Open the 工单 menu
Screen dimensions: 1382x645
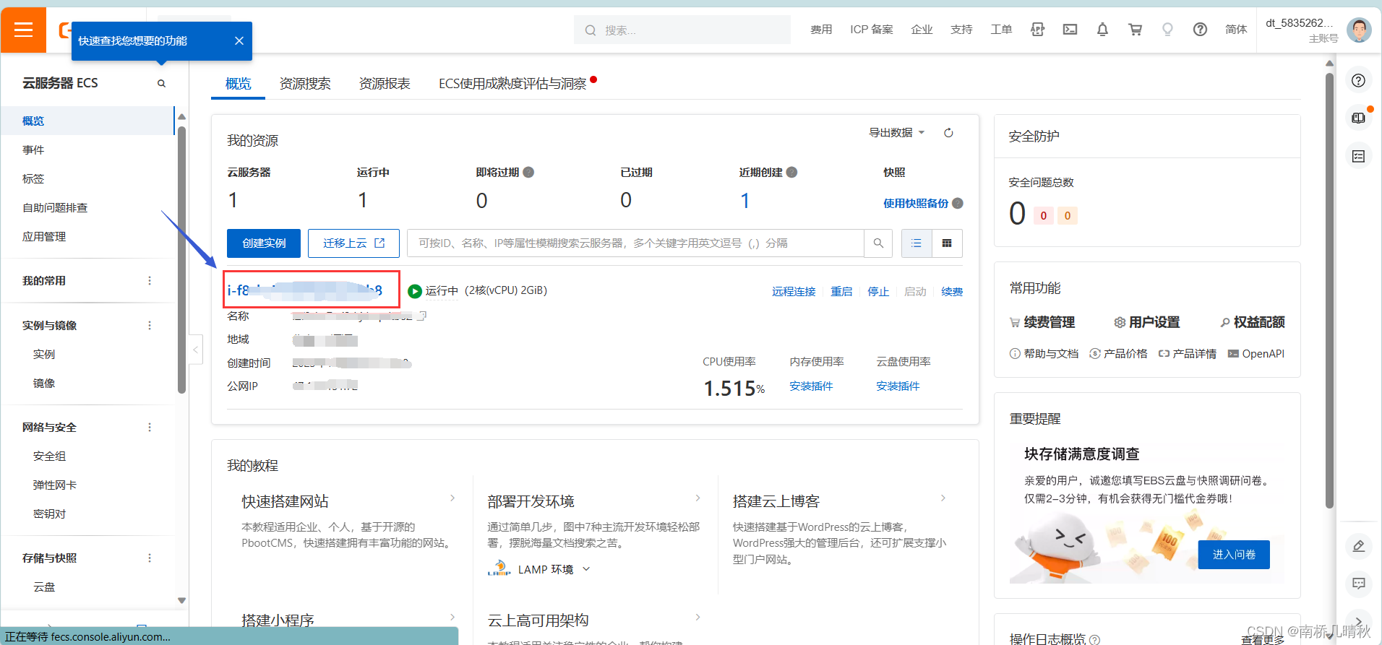point(1001,30)
